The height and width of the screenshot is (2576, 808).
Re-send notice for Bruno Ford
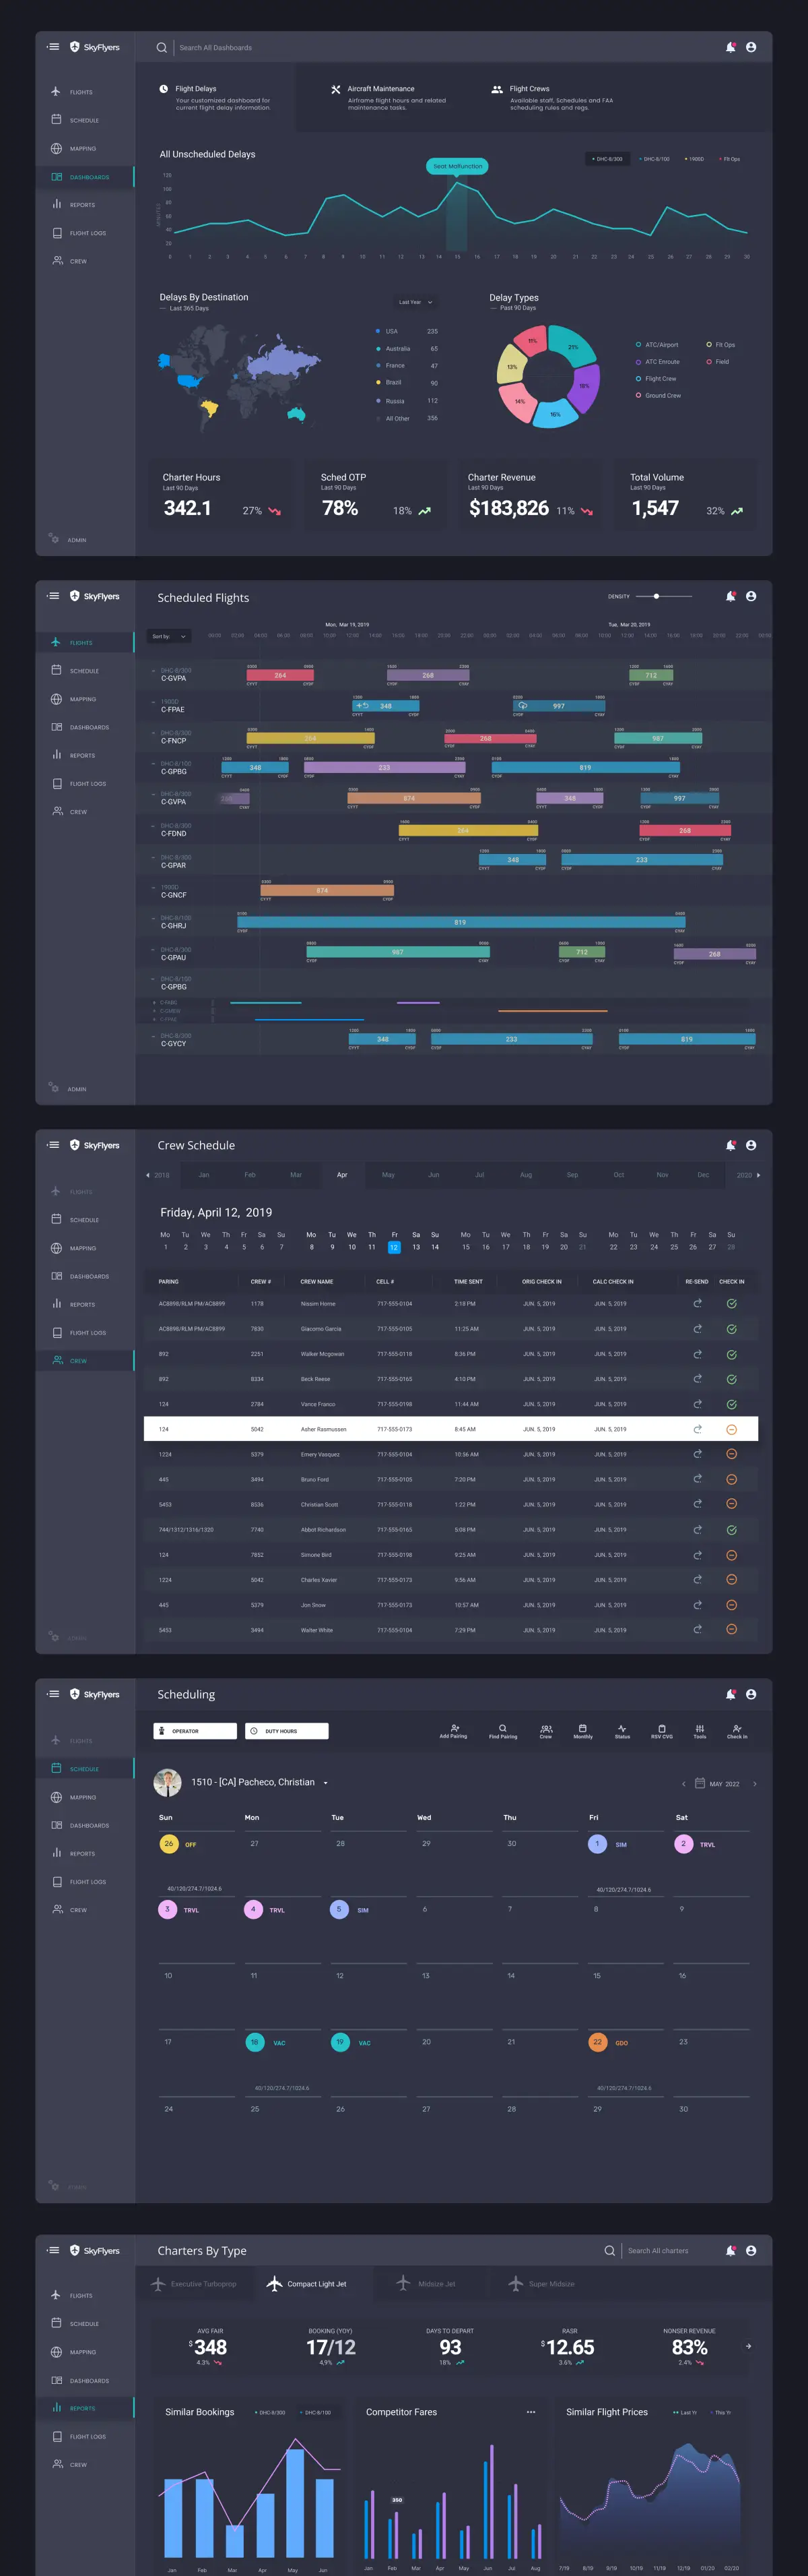click(697, 1479)
